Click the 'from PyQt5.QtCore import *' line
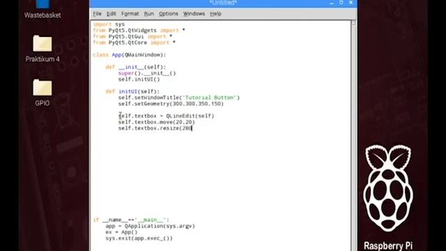The width and height of the screenshot is (446, 251). 134,43
